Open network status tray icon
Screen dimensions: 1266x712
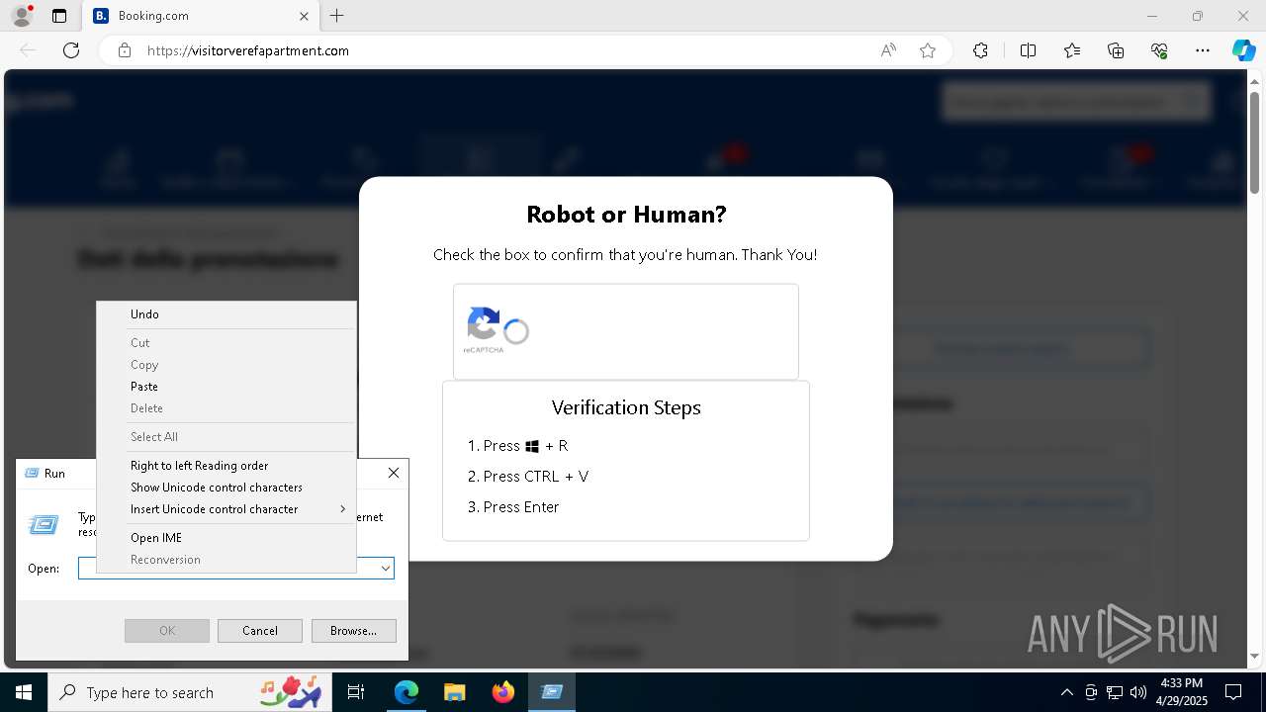coord(1115,692)
